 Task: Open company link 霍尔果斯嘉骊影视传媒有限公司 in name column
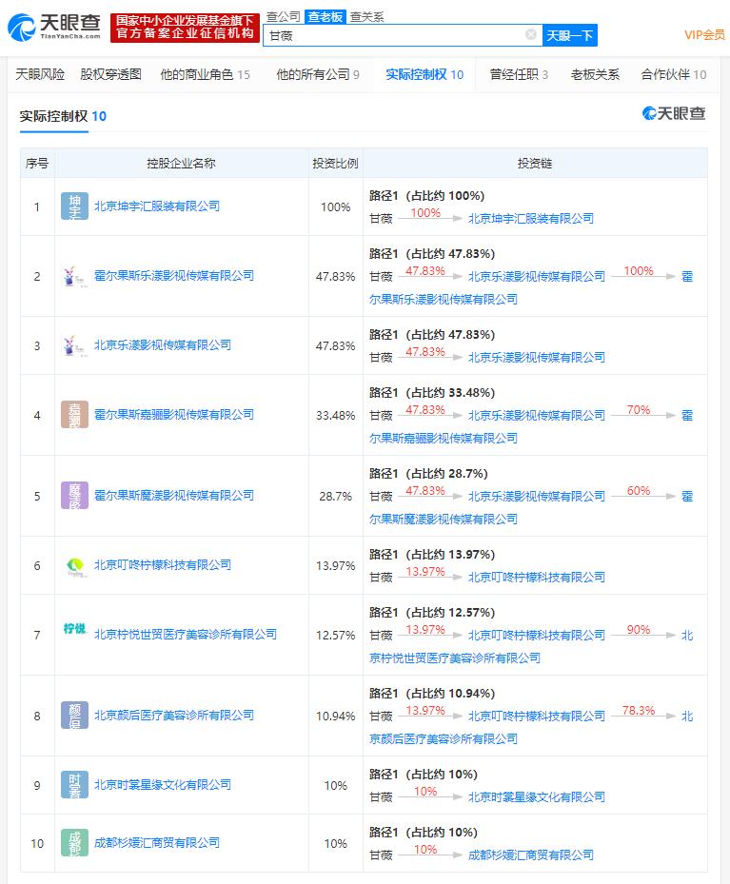(173, 414)
